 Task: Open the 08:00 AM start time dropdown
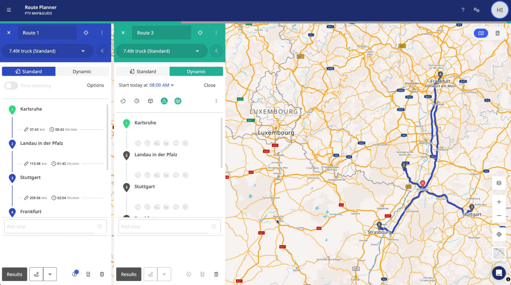coord(161,85)
